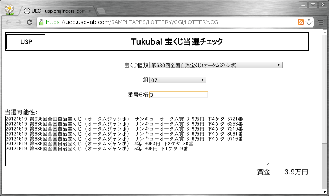Viewport: 329px width, 196px height.
Task: Click the prize amount 3.9万円
Action: click(296, 172)
